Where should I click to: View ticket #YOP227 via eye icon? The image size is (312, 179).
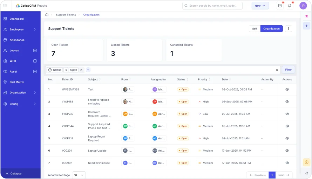pyautogui.click(x=287, y=114)
